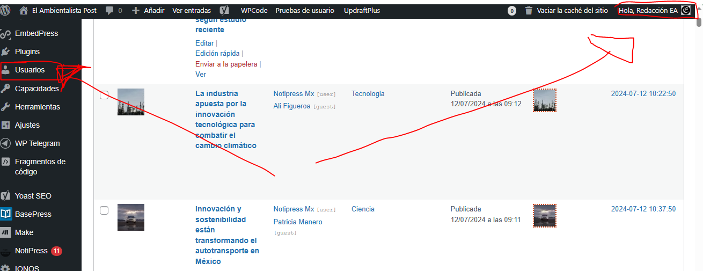Viewport: 703px width, 271px height.
Task: Click the home icon beside El Ambientalista Post
Action: [23, 10]
